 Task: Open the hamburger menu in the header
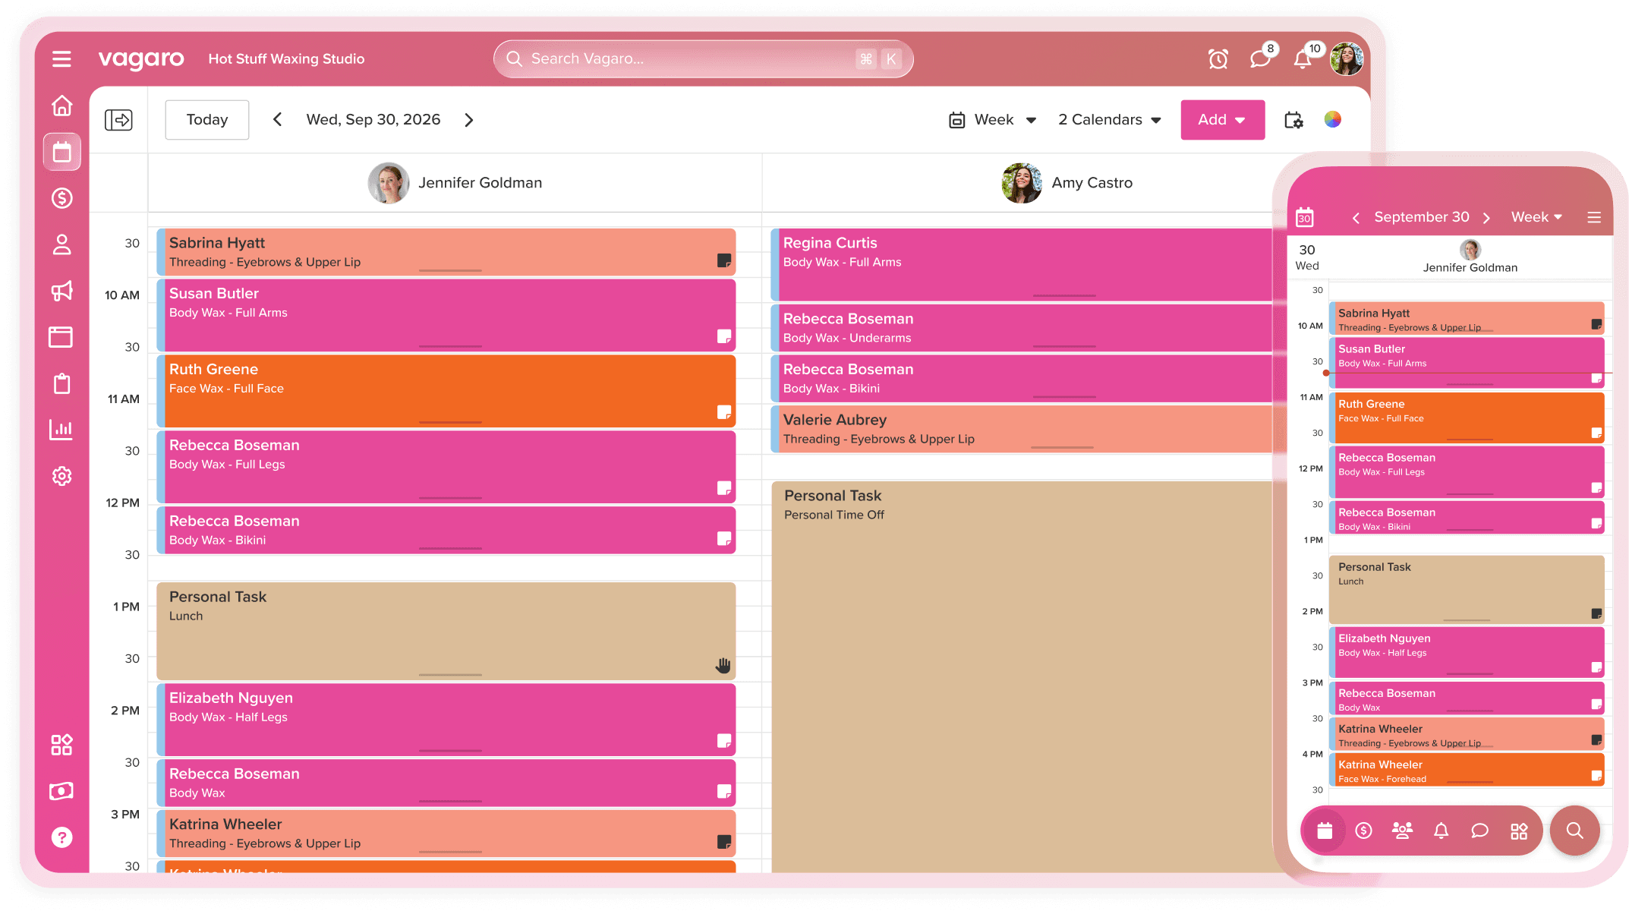click(x=61, y=58)
